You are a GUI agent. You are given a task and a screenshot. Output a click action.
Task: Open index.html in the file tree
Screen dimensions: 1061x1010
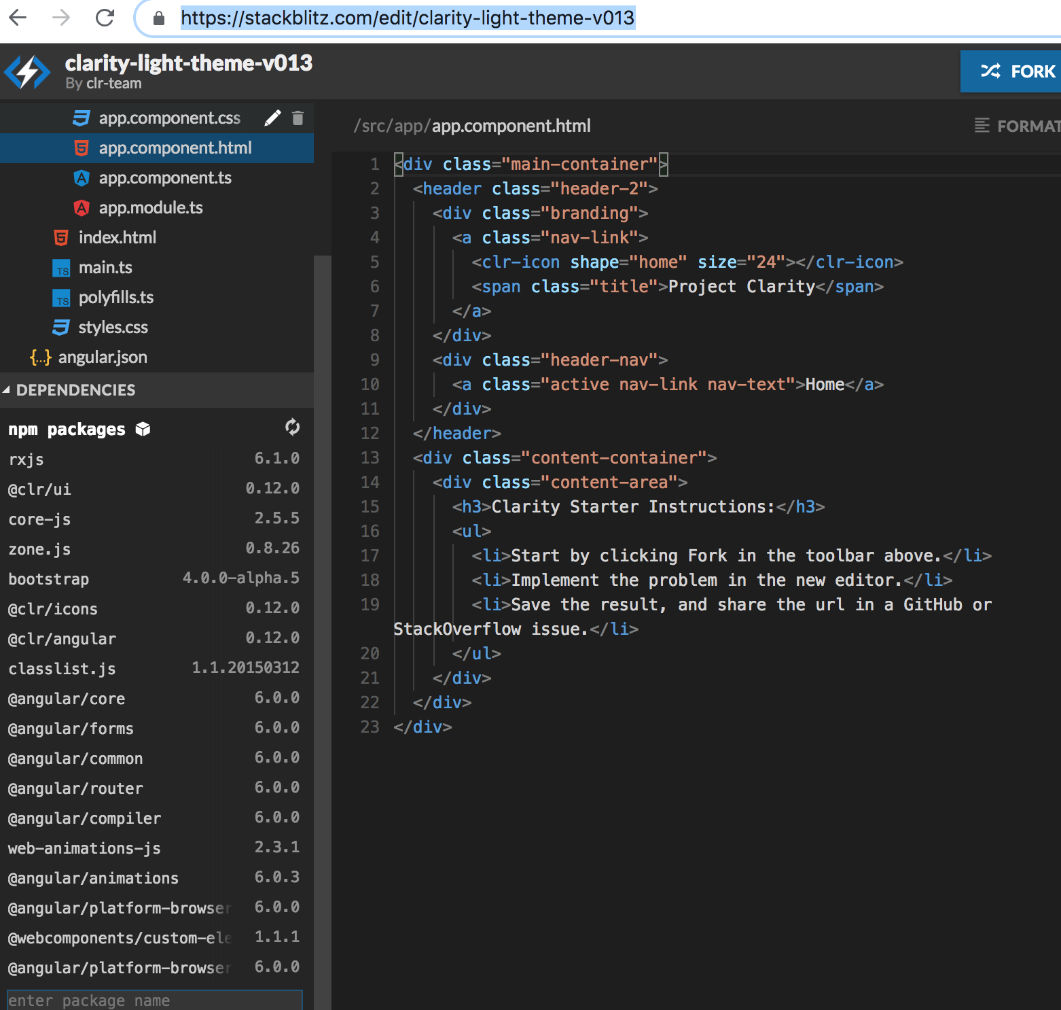coord(118,238)
